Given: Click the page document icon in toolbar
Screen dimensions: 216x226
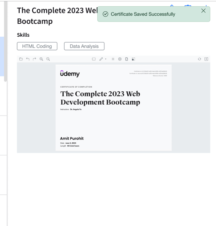Looking at the screenshot, I should 126,59.
